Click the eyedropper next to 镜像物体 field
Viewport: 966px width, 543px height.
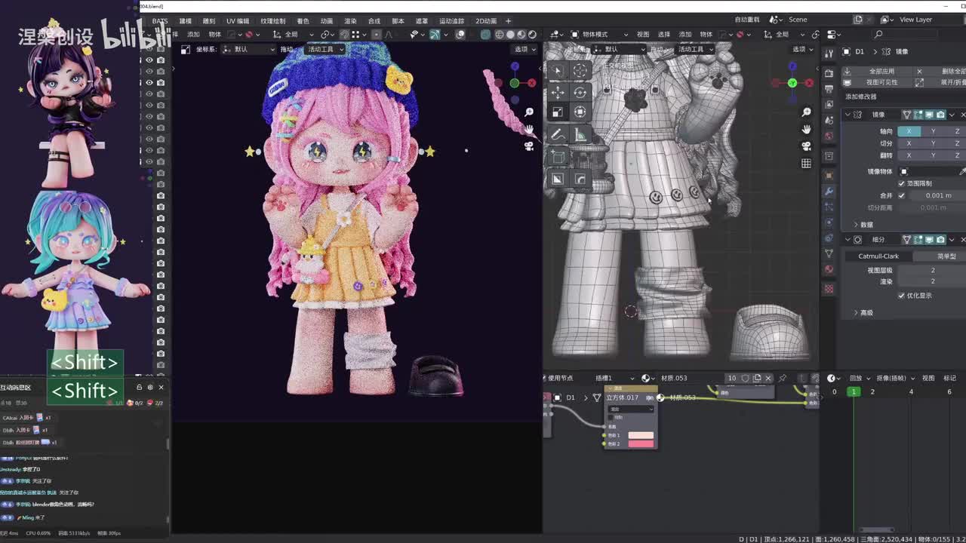pos(962,171)
